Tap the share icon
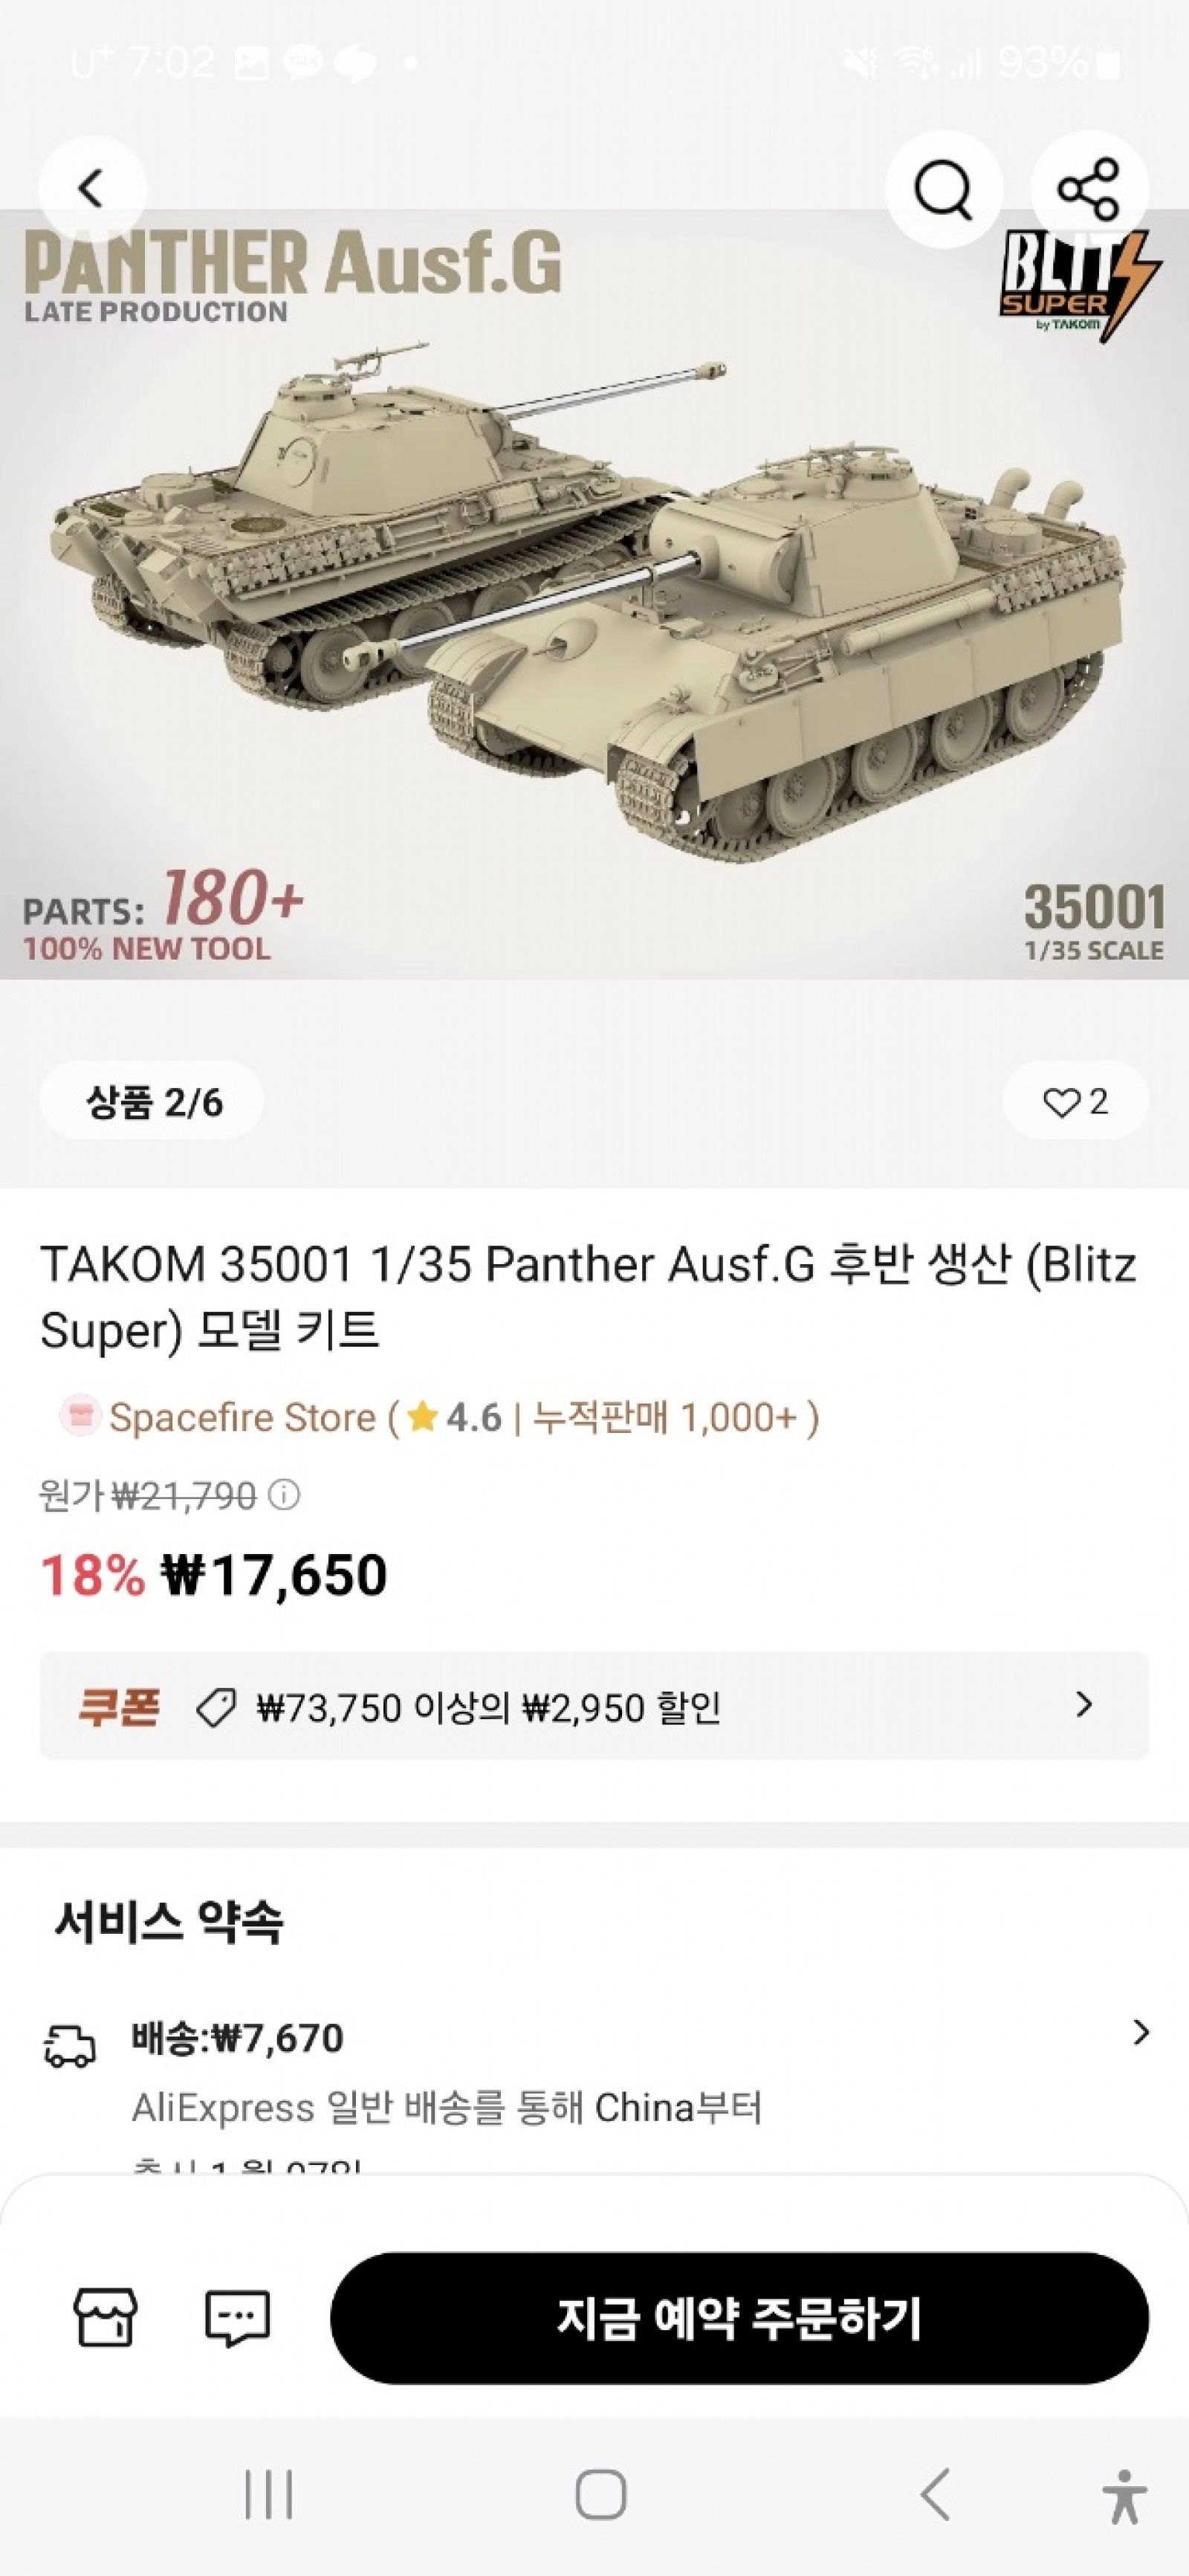The image size is (1189, 2576). point(1088,188)
